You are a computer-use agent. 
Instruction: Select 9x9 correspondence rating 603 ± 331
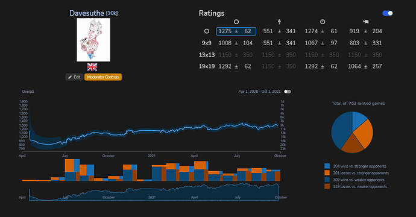point(365,43)
